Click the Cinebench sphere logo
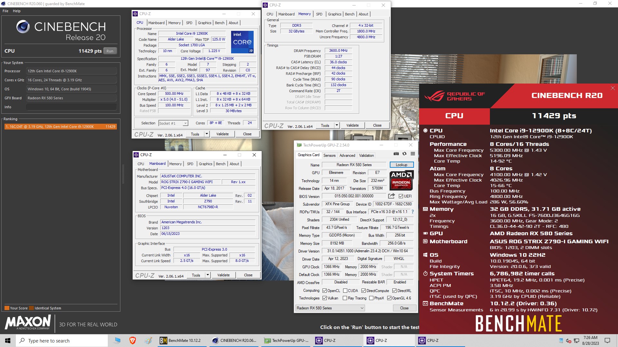This screenshot has height=347, width=618. [x=23, y=27]
